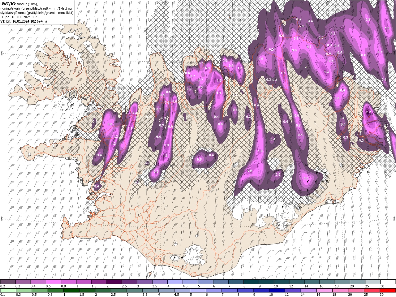Select lower-row legend swatch starting at 25

(x=372, y=291)
